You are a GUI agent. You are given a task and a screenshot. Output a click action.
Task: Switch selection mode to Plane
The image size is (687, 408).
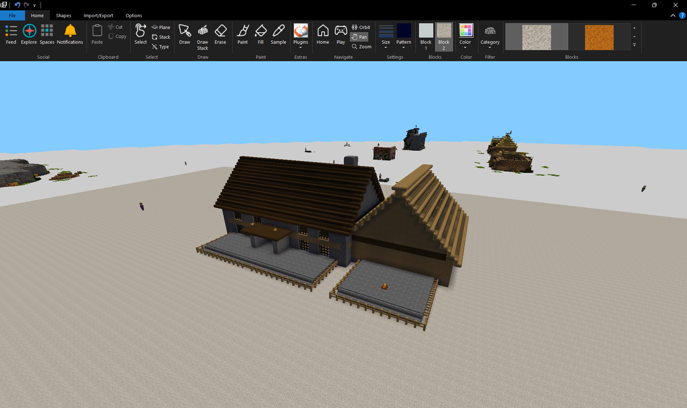pyautogui.click(x=161, y=27)
